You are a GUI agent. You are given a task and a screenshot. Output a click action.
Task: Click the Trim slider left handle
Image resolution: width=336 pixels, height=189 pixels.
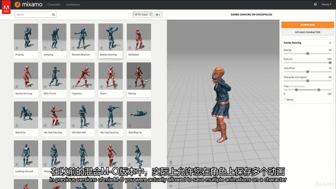point(296,90)
